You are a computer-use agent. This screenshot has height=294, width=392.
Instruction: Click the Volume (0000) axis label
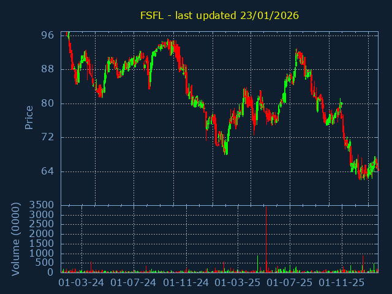pyautogui.click(x=16, y=239)
